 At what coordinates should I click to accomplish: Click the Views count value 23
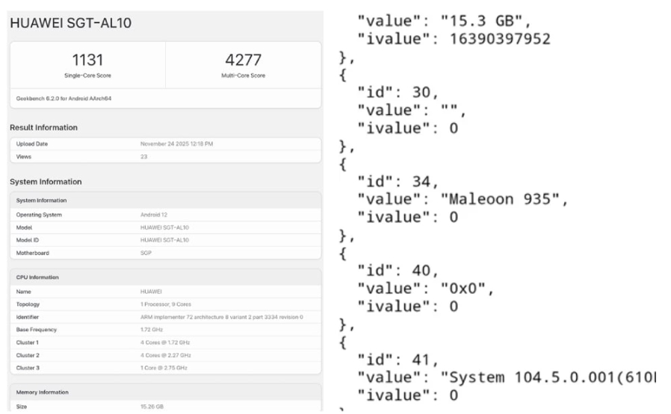143,157
